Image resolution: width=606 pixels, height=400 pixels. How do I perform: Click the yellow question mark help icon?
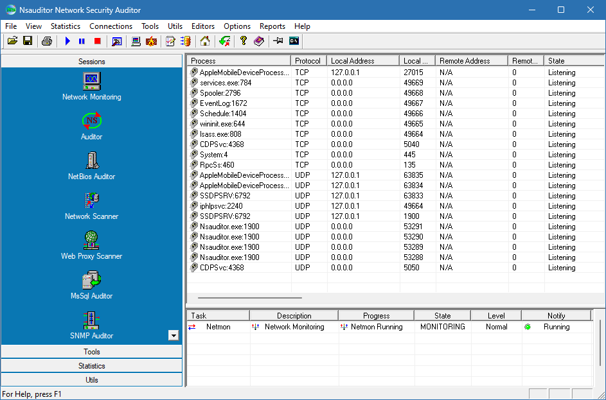pyautogui.click(x=243, y=41)
